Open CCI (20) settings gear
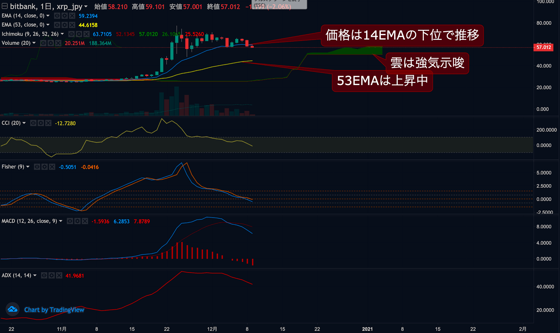The height and width of the screenshot is (333, 560). (x=41, y=123)
